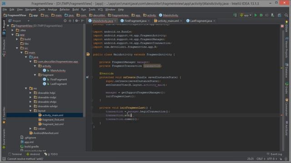Open Project panel settings gear
291x163 pixels.
(77, 21)
